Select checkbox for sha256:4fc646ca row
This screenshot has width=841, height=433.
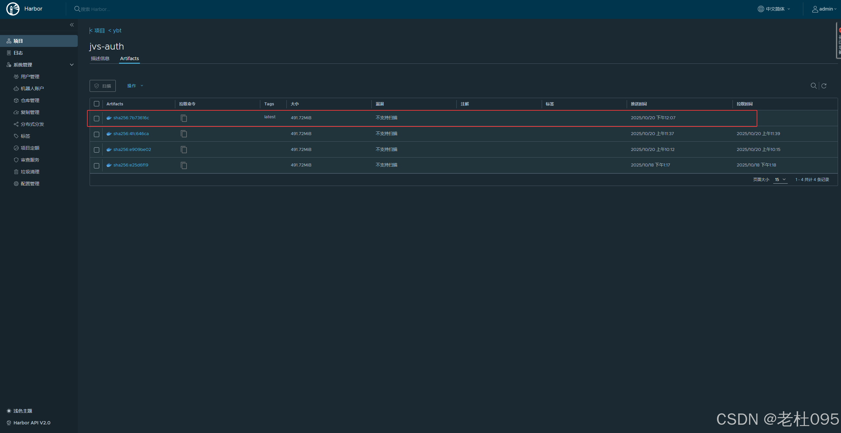click(97, 134)
